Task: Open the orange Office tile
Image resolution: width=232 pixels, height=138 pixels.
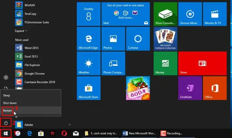Action: pos(215,88)
